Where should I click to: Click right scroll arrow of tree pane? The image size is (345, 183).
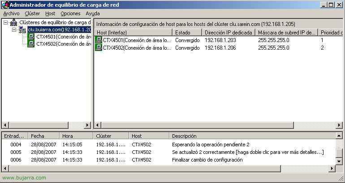click(x=87, y=125)
